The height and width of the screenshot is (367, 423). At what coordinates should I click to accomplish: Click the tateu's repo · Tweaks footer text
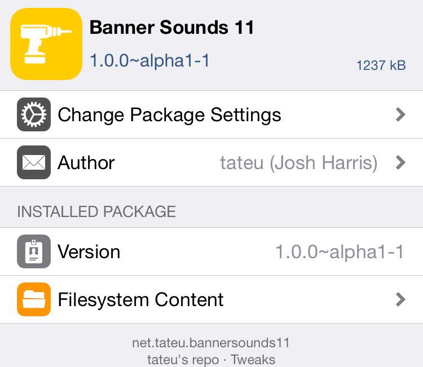click(211, 359)
